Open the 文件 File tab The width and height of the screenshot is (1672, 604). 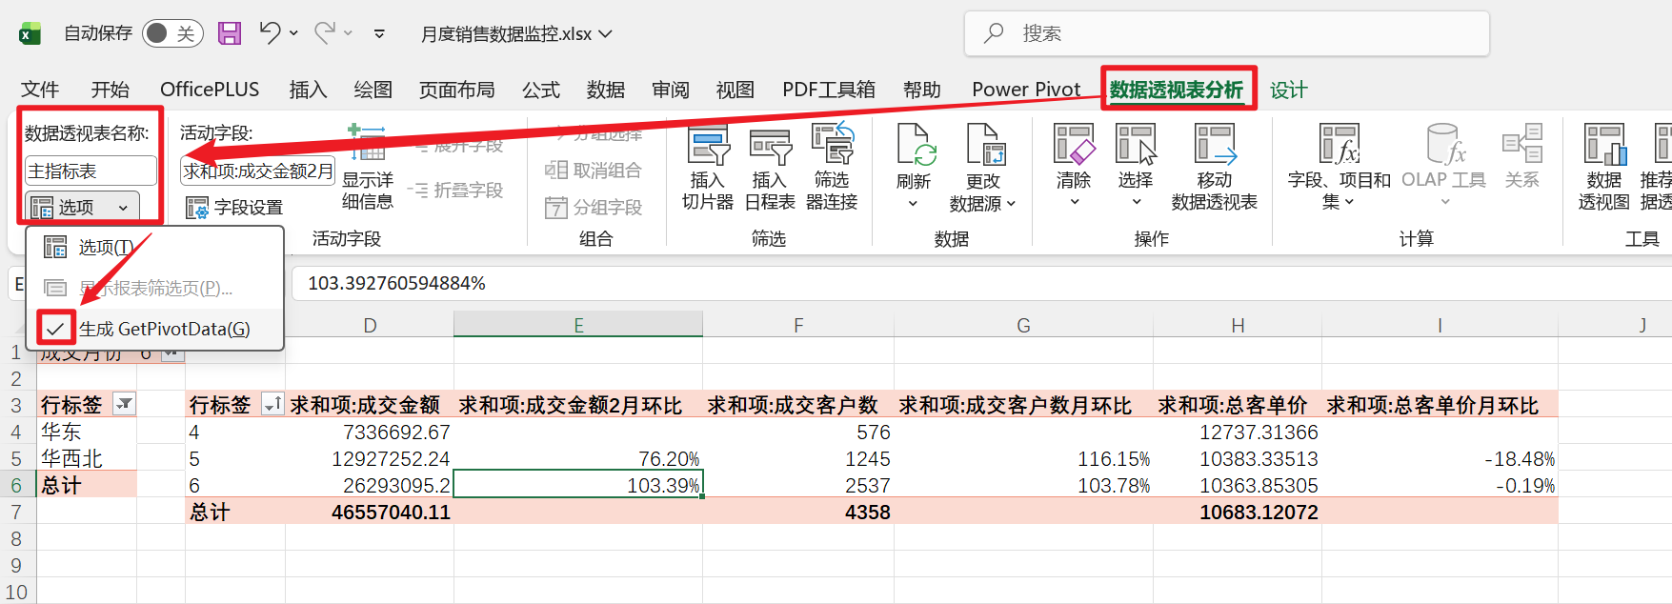point(40,90)
